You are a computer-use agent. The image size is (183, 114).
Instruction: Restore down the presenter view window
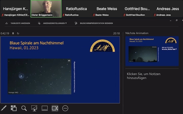pyautogui.click(x=177, y=20)
